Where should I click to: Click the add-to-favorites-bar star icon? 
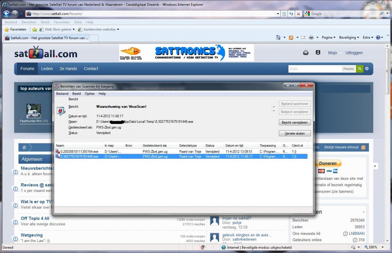point(34,29)
